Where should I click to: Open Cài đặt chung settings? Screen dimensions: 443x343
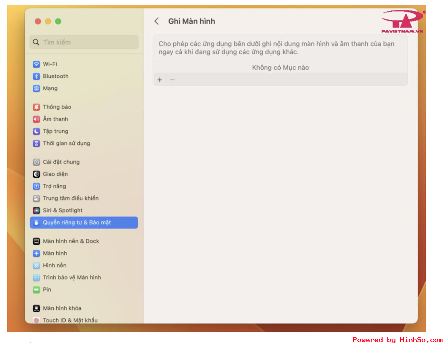click(61, 162)
